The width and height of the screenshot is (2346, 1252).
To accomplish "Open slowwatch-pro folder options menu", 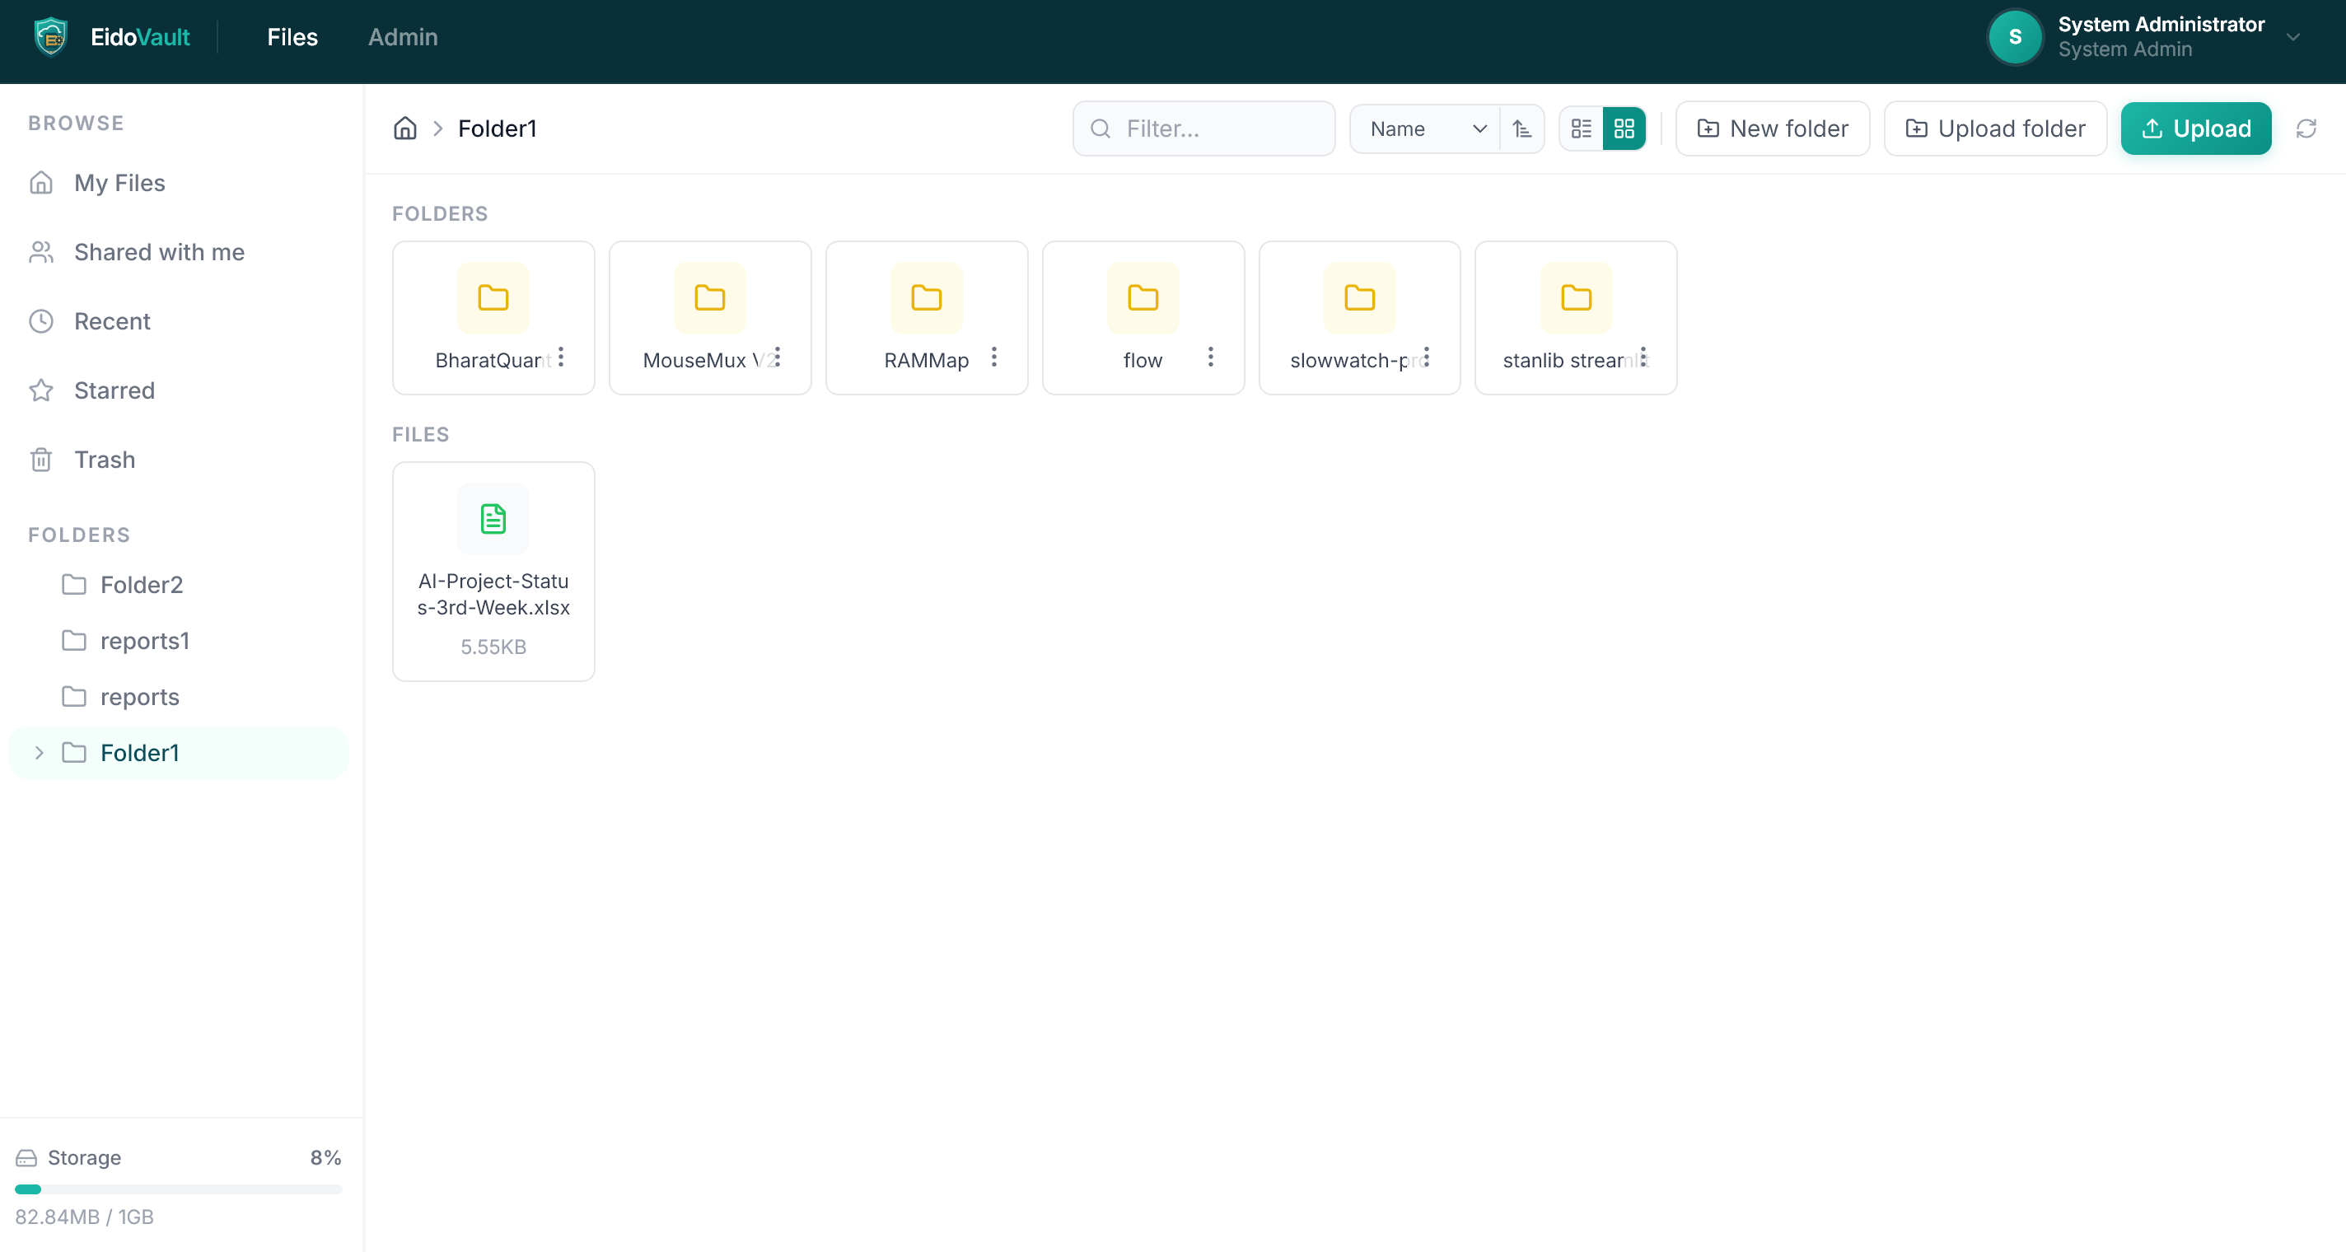I will [x=1426, y=357].
